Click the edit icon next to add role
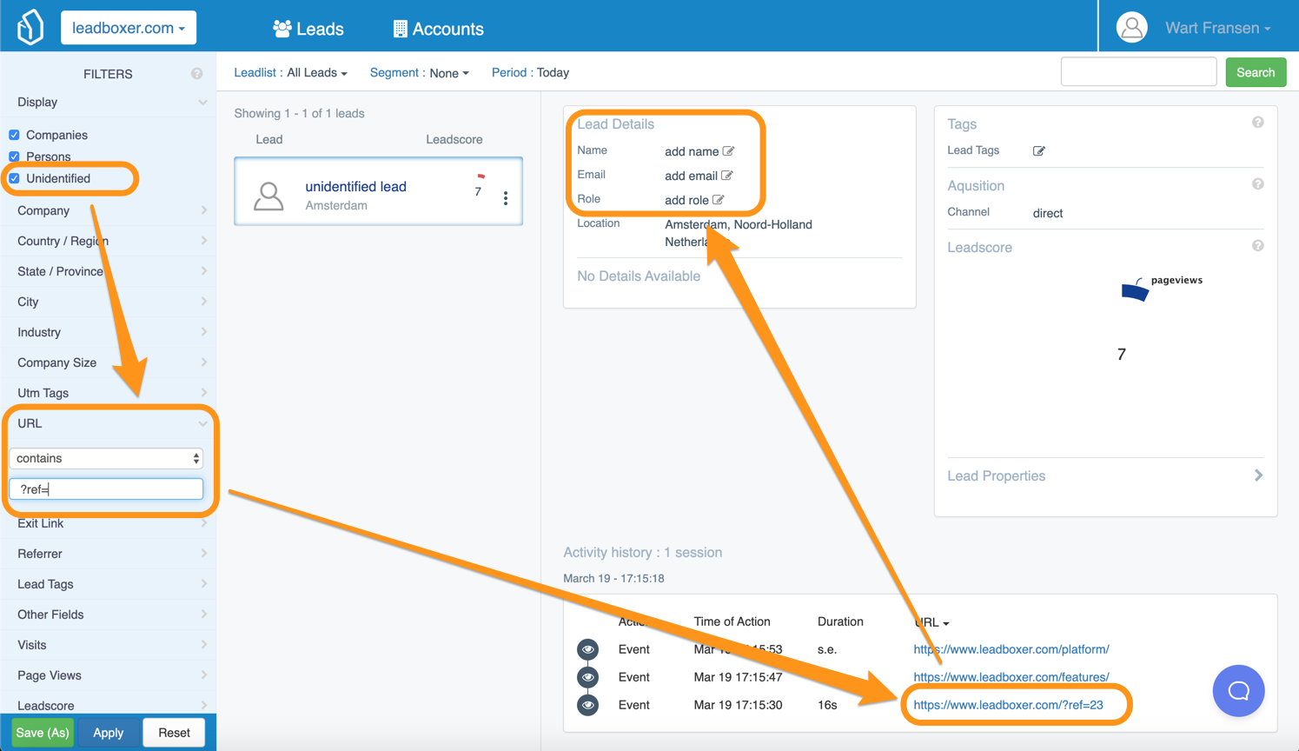The image size is (1299, 751). pos(718,200)
